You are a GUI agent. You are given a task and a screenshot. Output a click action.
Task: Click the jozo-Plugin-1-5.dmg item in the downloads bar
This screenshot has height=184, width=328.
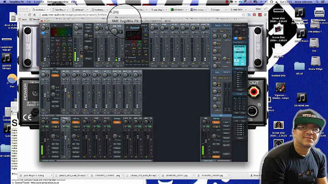(x=36, y=175)
